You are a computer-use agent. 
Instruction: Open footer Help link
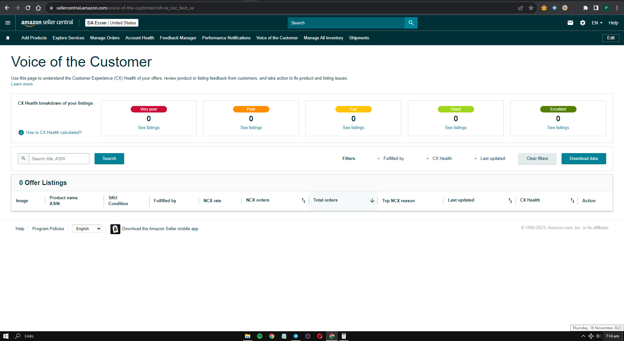coord(20,229)
